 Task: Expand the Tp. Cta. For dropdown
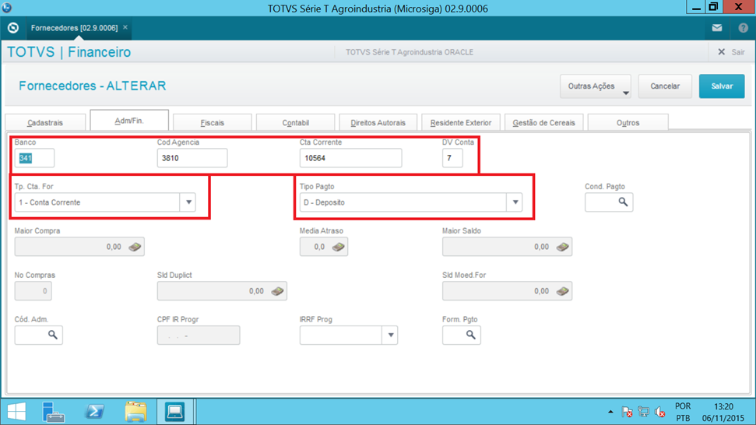(x=188, y=202)
